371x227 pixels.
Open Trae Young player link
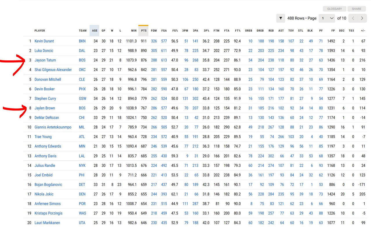pos(43,137)
